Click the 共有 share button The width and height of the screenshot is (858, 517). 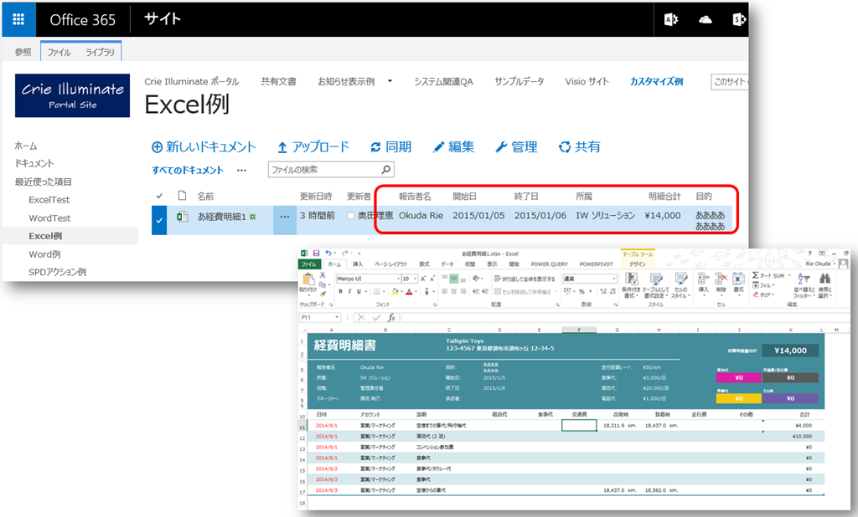[580, 147]
